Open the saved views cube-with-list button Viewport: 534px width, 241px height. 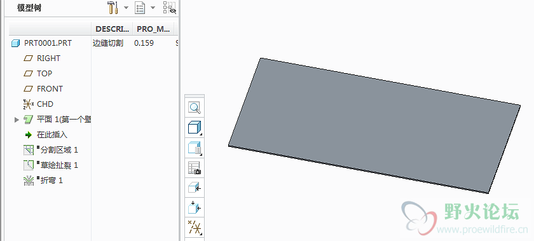point(195,148)
